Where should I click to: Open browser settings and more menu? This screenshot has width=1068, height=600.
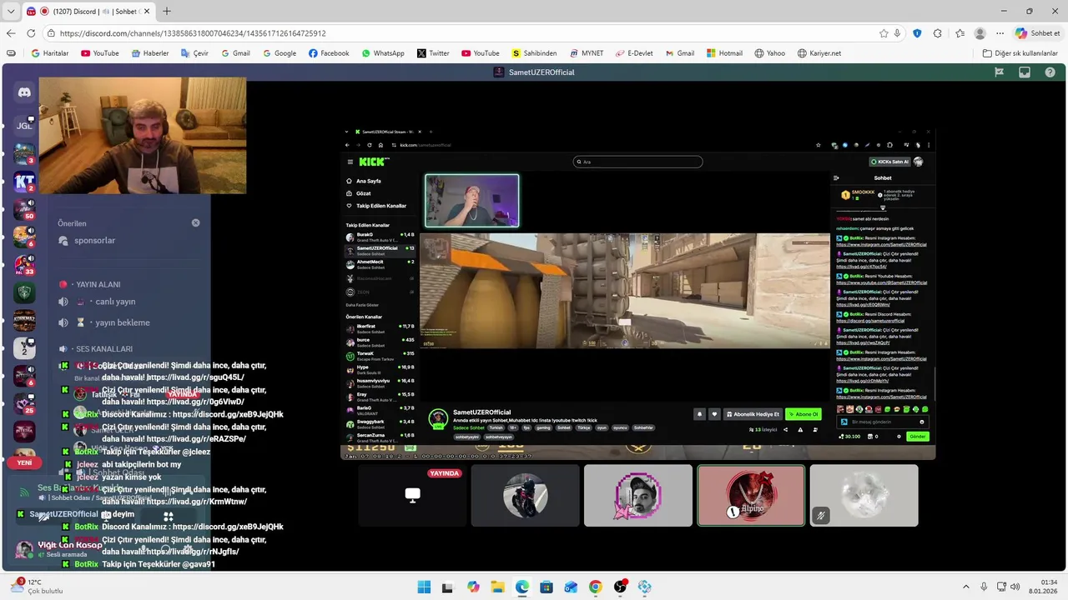1000,33
